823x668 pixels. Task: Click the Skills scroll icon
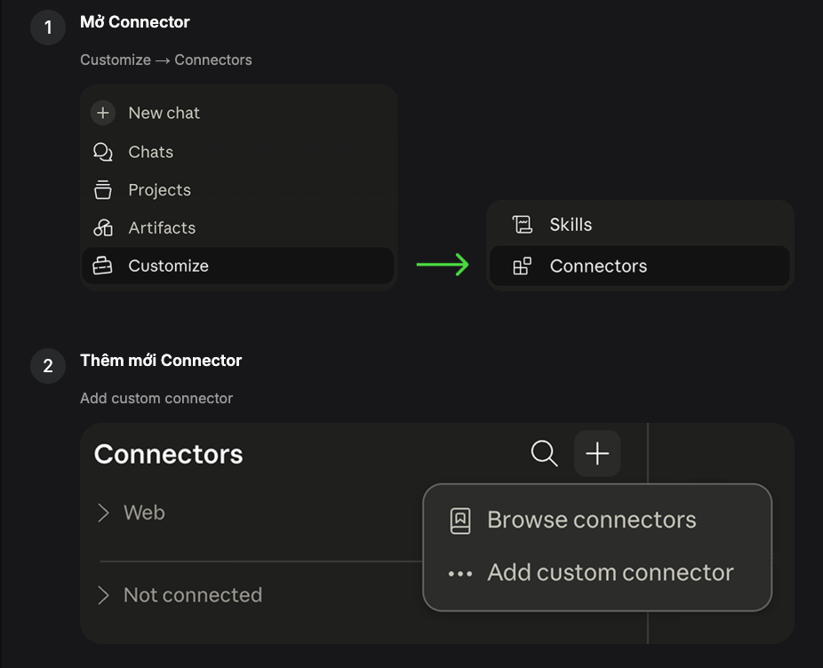523,225
